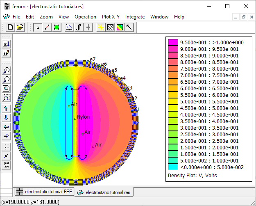Click the grid size button
This screenshot has height=206, width=256.
7,165
